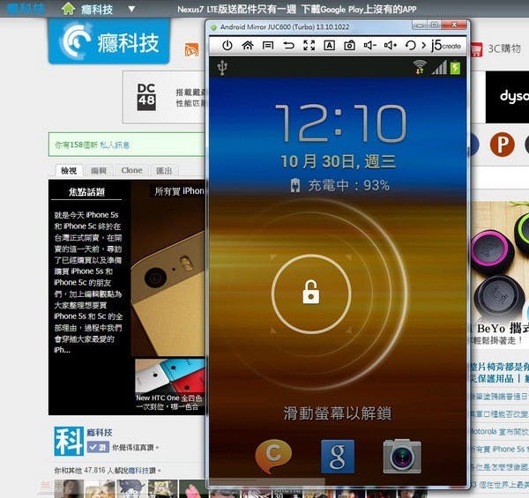Open the menu icon in Android Mirror toolbar

point(268,45)
